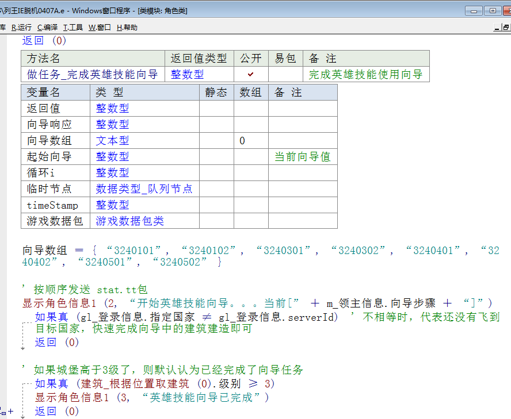Minimize the main application window
Screen dimensions: 511x419
[x=475, y=10]
